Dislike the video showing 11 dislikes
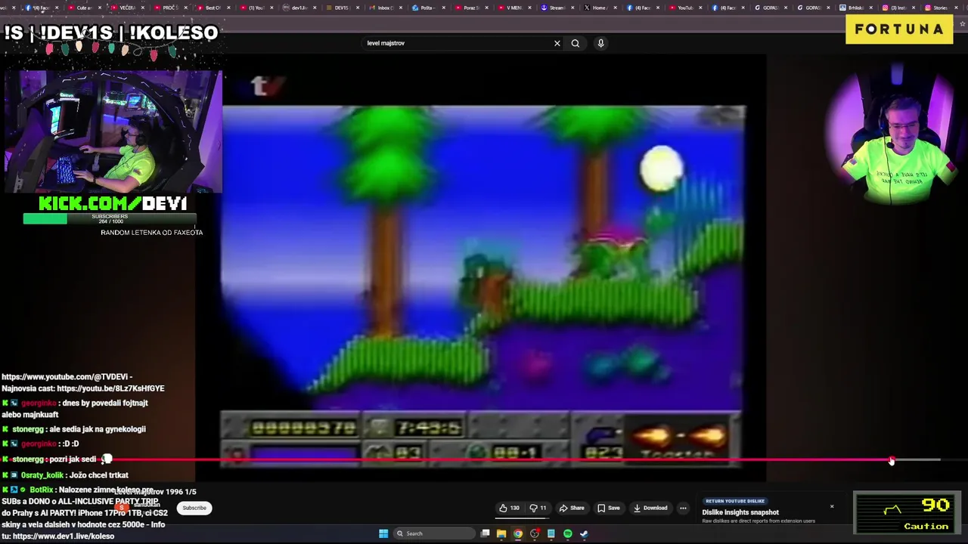Viewport: 968px width, 544px height. [x=538, y=508]
